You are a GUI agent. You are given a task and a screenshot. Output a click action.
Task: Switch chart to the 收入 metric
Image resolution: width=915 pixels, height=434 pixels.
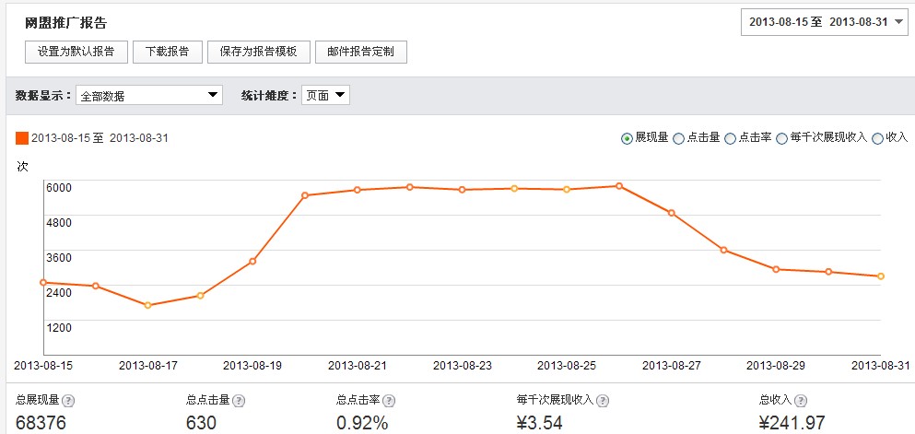coord(877,138)
